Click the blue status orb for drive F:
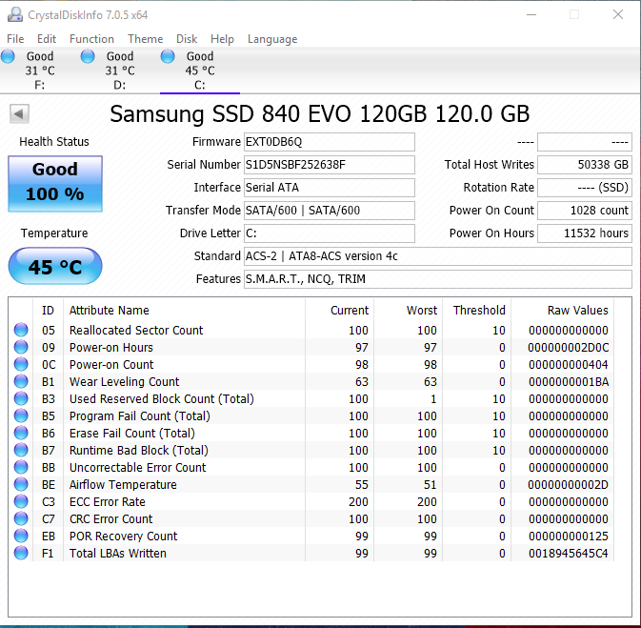 click(x=8, y=56)
